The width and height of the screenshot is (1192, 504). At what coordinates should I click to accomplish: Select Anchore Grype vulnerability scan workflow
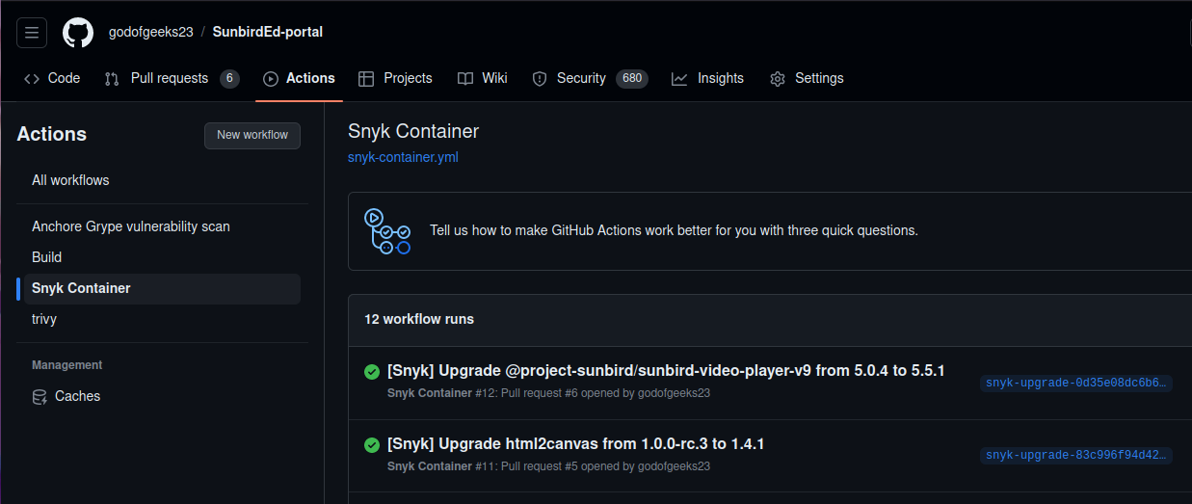(131, 226)
